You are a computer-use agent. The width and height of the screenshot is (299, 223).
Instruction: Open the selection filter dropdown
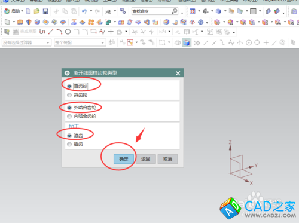tap(26, 42)
